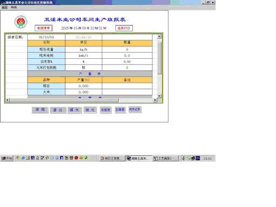Open the 特殊 menu
Image resolution: width=276 pixels, height=207 pixels.
click(x=13, y=8)
